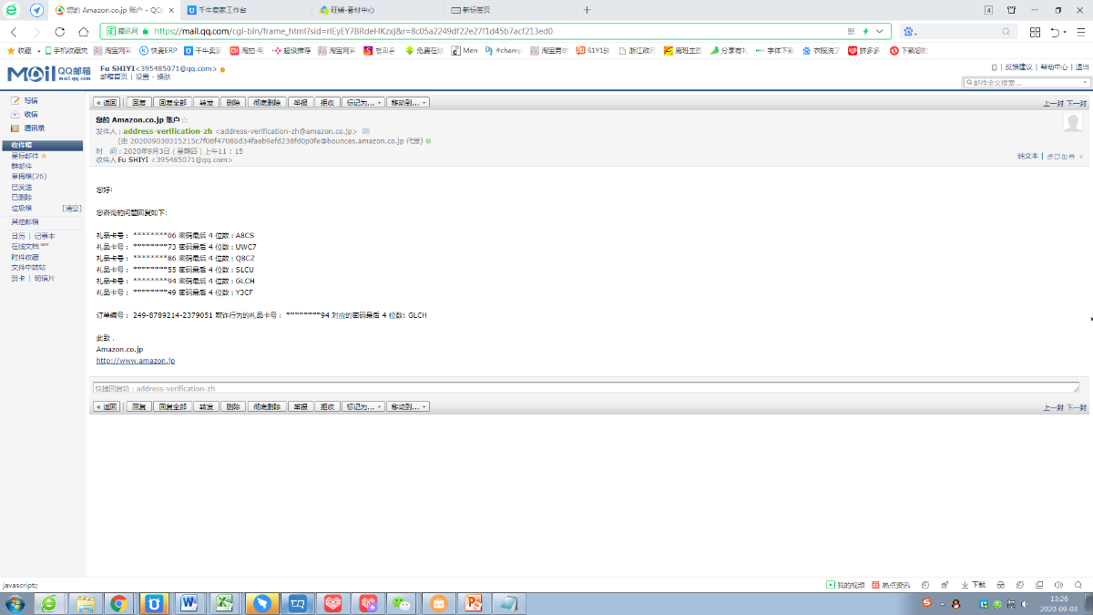Image resolution: width=1093 pixels, height=615 pixels.
Task: Open 已删除 deleted folder
Action: [x=21, y=197]
